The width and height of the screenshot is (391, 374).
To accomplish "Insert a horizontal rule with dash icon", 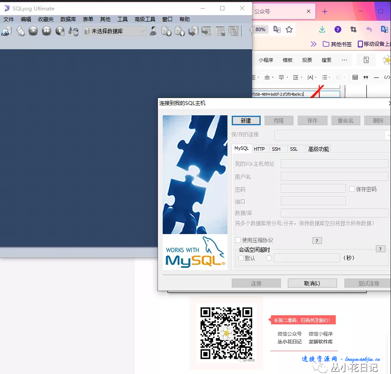I will [376, 78].
